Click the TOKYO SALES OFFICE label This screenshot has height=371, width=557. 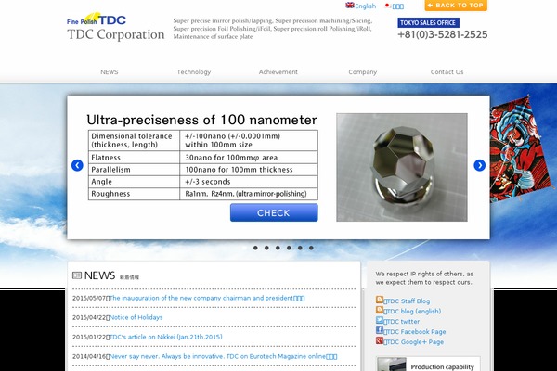428,22
